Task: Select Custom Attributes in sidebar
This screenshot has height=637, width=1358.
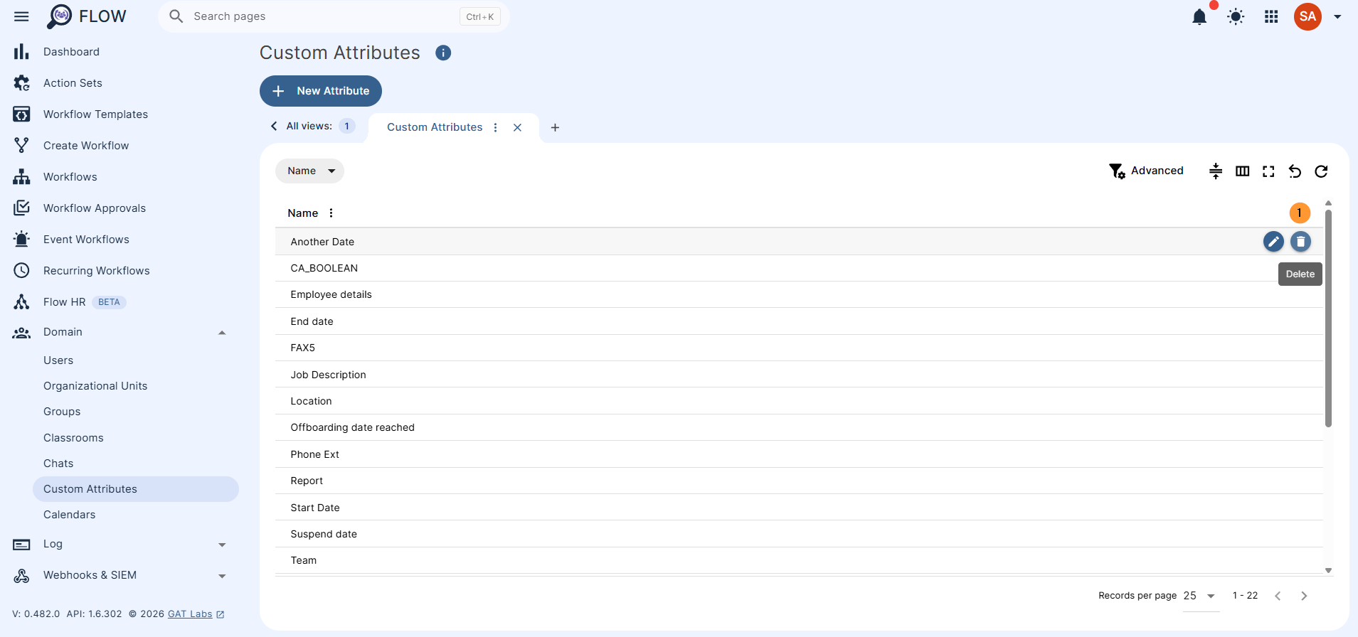Action: [x=136, y=489]
